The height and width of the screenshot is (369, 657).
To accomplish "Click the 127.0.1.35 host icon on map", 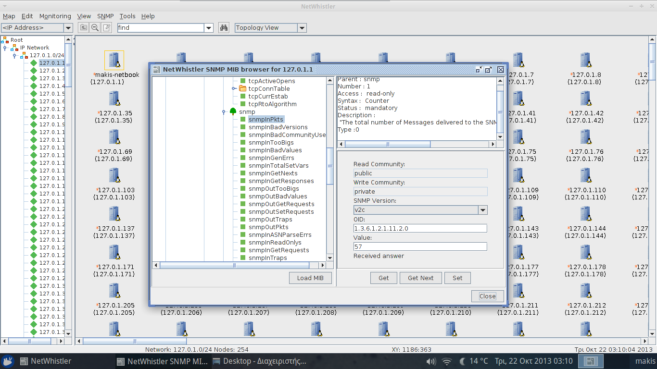I will [x=114, y=99].
